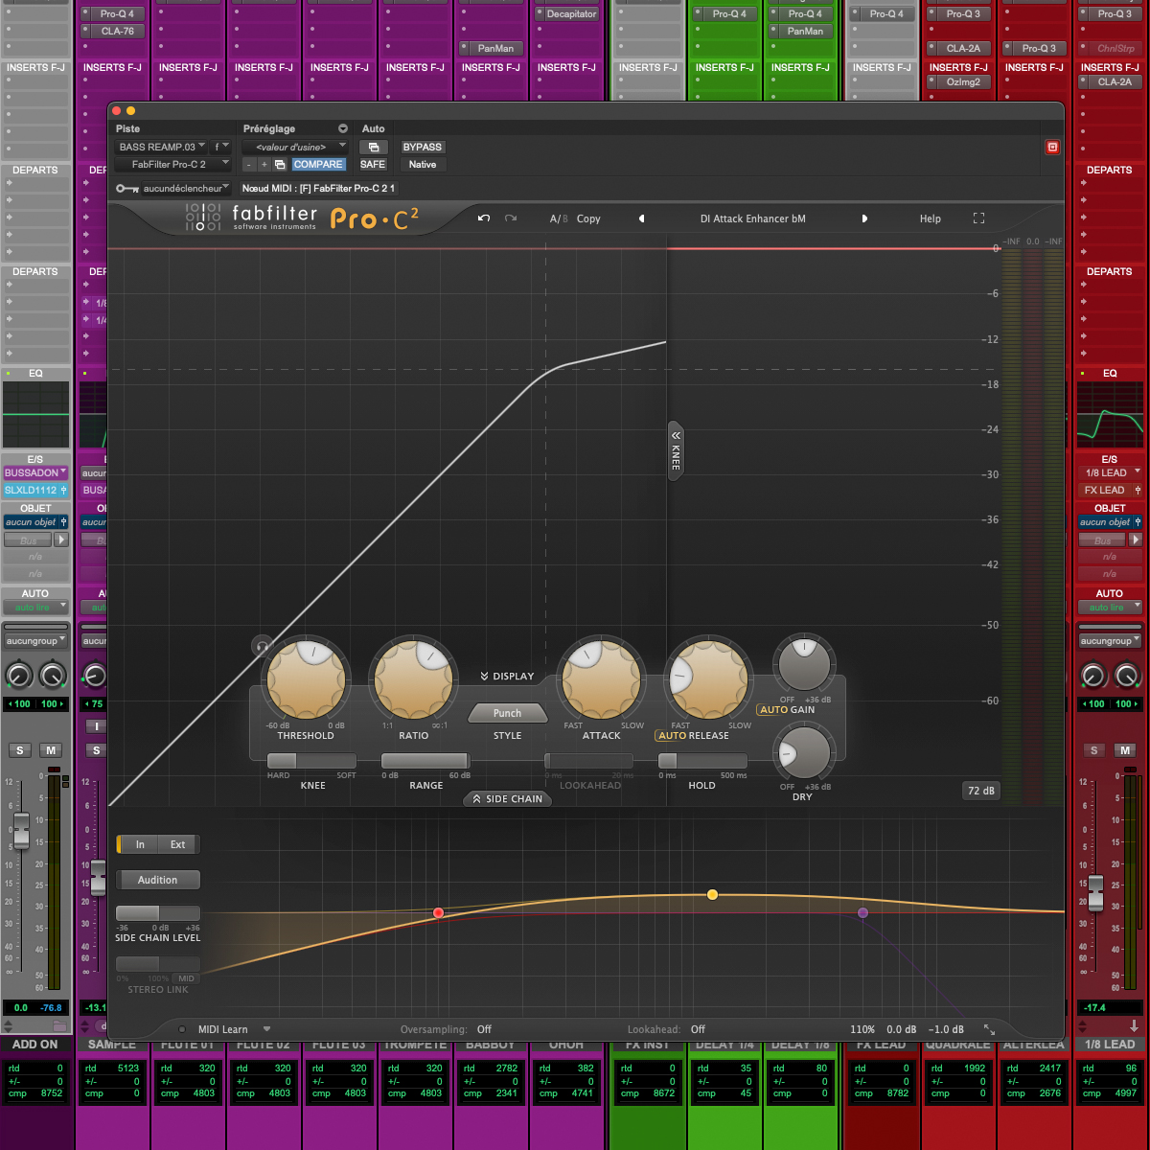Image resolution: width=1150 pixels, height=1150 pixels.
Task: Toggle COMPARE button
Action: (x=318, y=164)
